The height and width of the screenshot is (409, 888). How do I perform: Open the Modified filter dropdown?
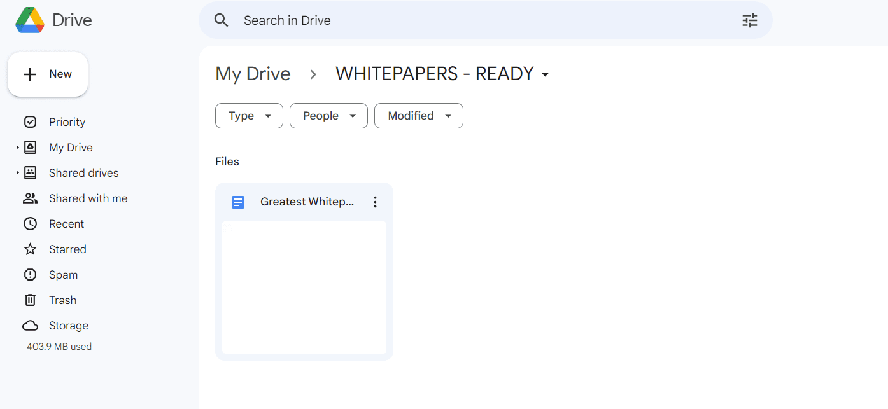418,116
